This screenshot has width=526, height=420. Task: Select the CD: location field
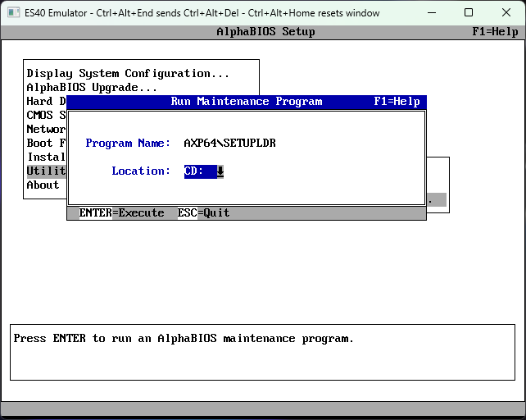pyautogui.click(x=201, y=171)
